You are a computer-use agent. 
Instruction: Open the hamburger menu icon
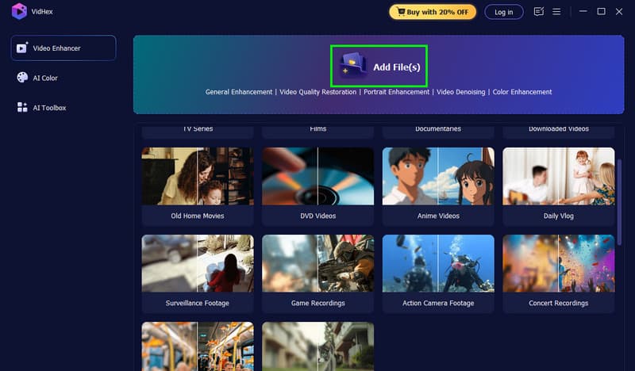click(x=556, y=12)
